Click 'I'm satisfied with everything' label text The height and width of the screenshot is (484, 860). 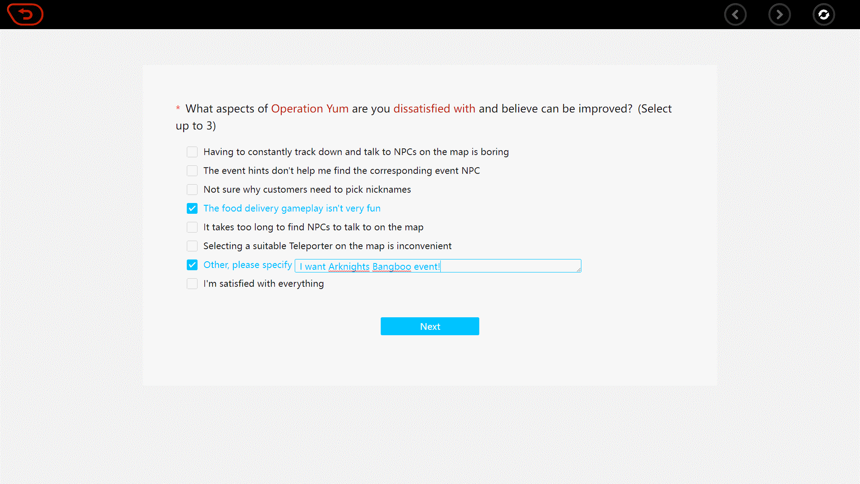pos(264,284)
